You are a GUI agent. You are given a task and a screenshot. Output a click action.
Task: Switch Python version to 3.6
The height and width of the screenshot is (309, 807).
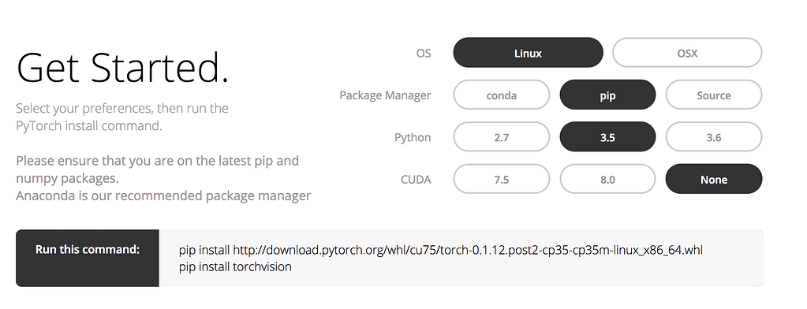714,137
